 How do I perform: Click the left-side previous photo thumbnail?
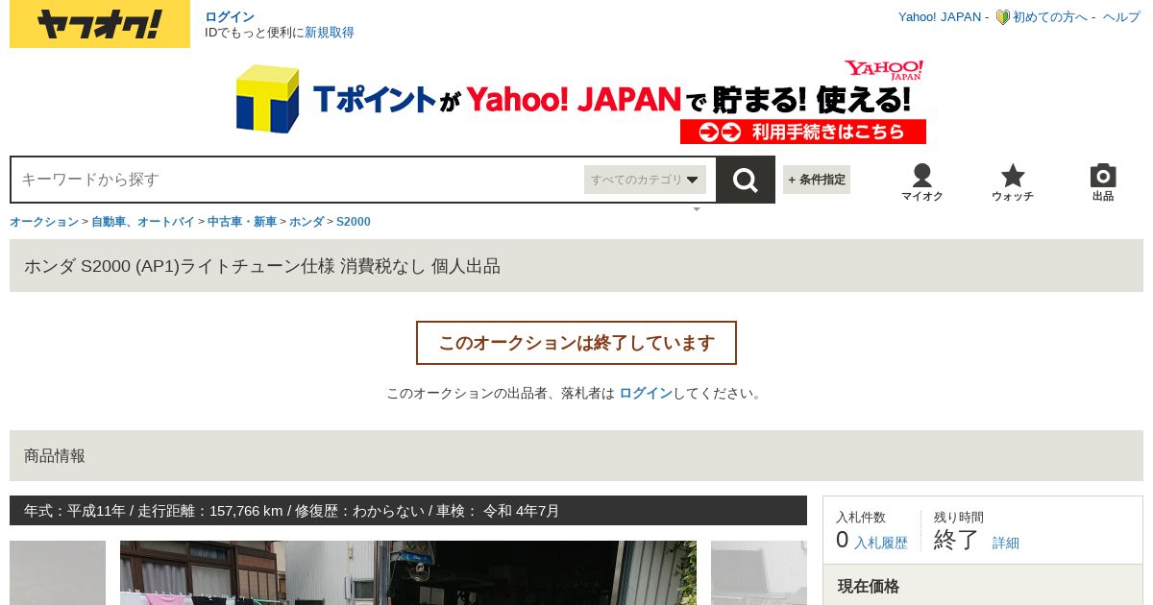click(x=58, y=572)
